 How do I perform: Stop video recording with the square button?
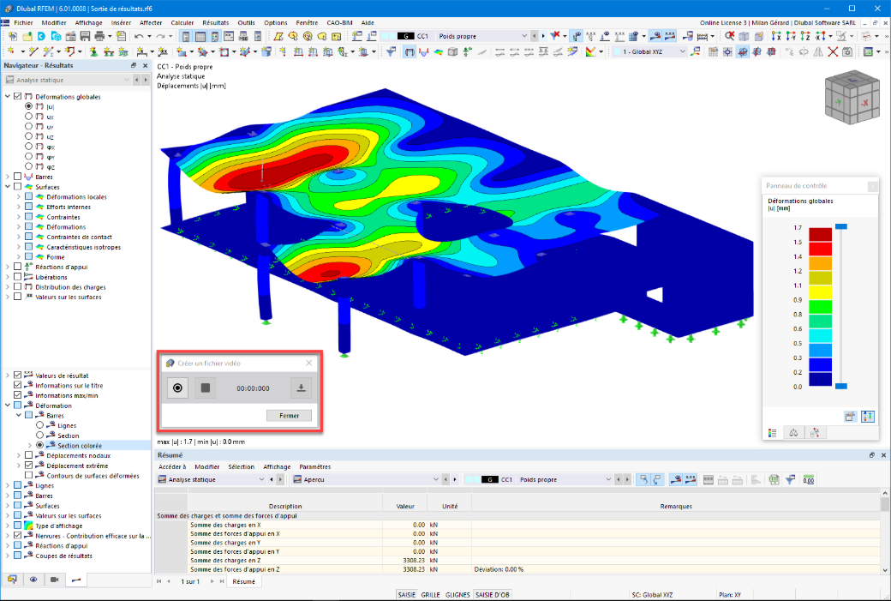[x=205, y=388]
